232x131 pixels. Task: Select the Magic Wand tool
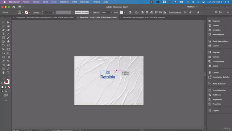tap(3, 26)
